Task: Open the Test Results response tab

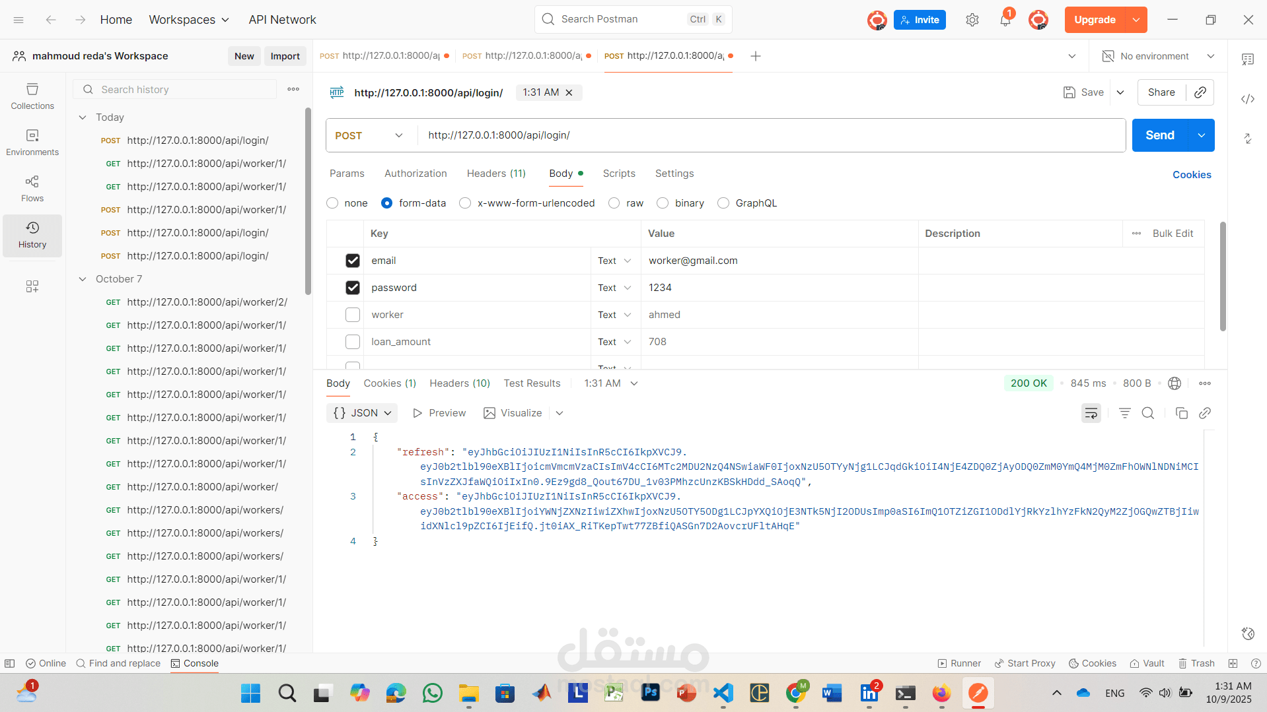Action: (x=532, y=383)
